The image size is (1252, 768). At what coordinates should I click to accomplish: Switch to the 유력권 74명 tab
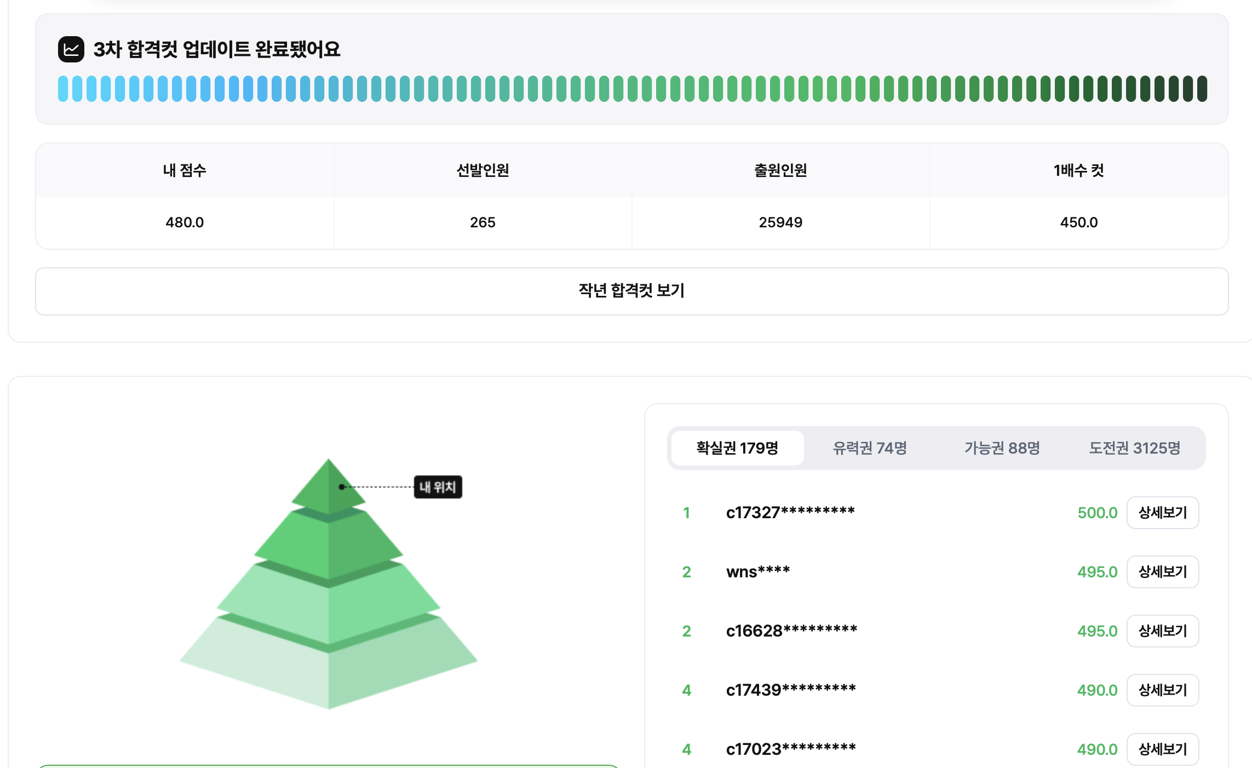point(870,448)
